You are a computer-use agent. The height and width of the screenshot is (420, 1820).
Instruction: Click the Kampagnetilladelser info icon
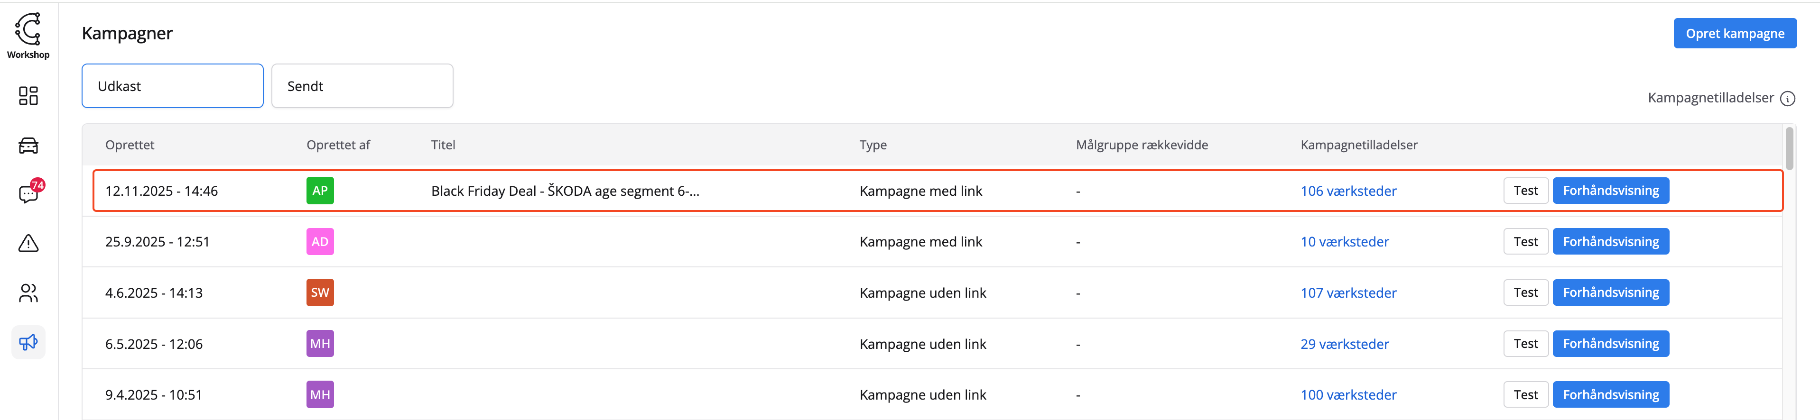tap(1788, 99)
